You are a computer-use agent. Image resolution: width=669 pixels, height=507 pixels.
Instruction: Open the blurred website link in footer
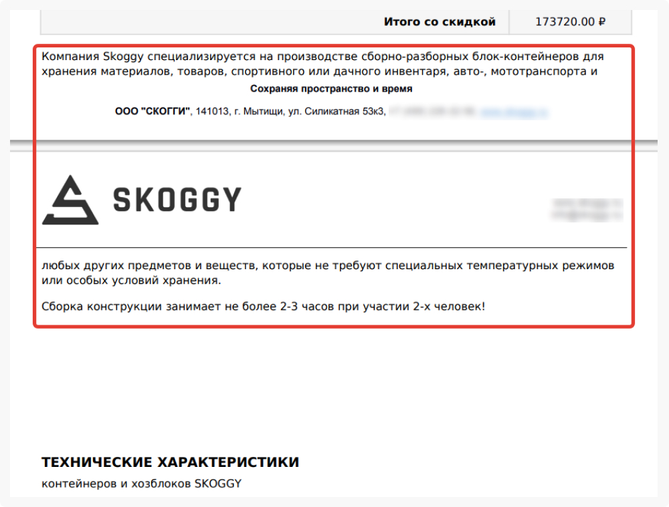514,112
